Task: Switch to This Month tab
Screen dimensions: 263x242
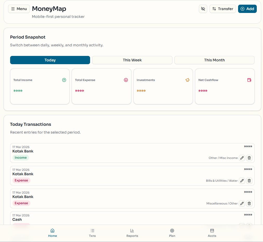Action: [214, 60]
